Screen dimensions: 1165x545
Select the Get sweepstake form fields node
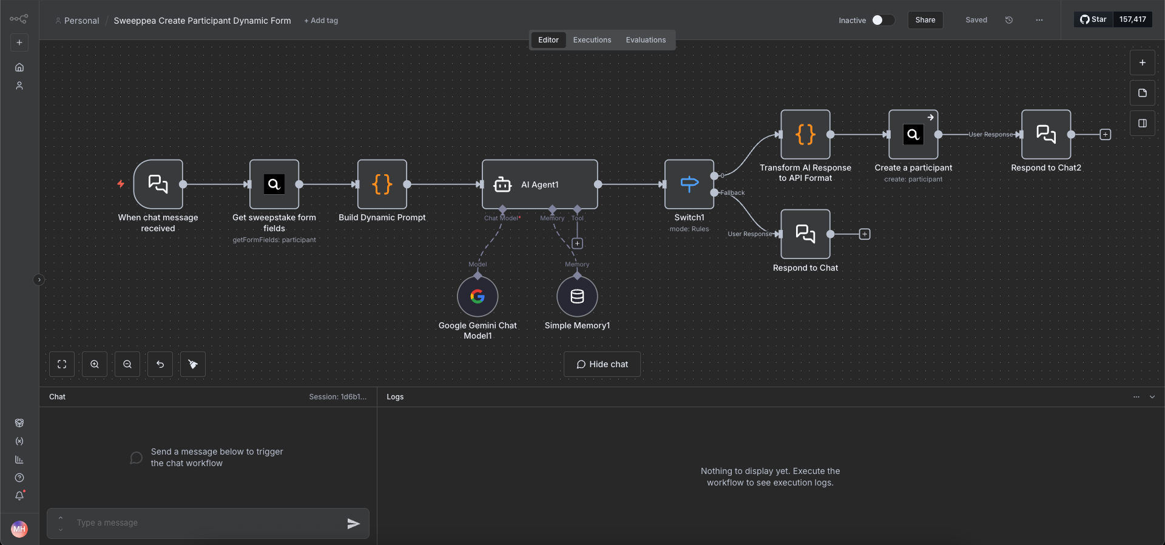[274, 184]
